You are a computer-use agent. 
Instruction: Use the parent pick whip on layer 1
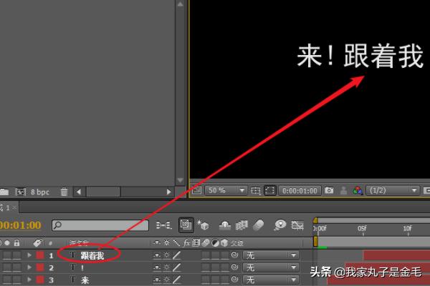coord(234,255)
